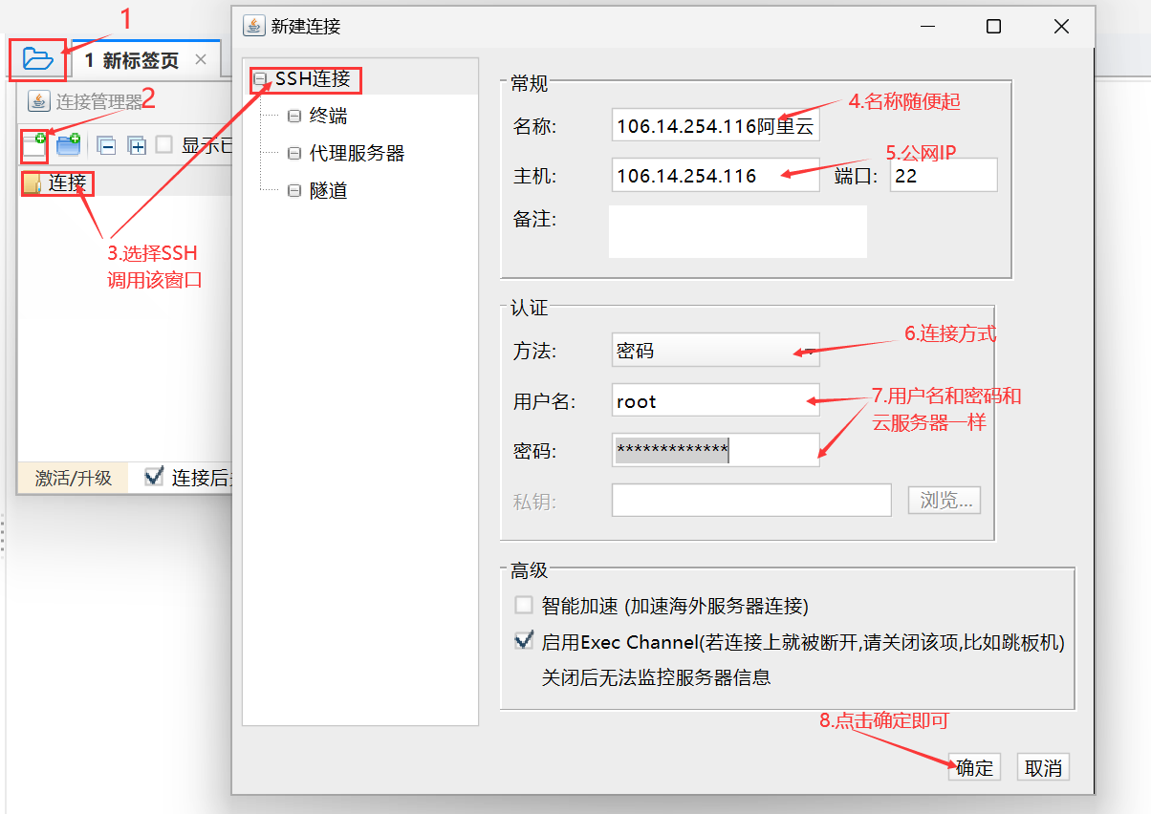1151x814 pixels.
Task: Close the 新建连接 dialog
Action: pos(1061,26)
